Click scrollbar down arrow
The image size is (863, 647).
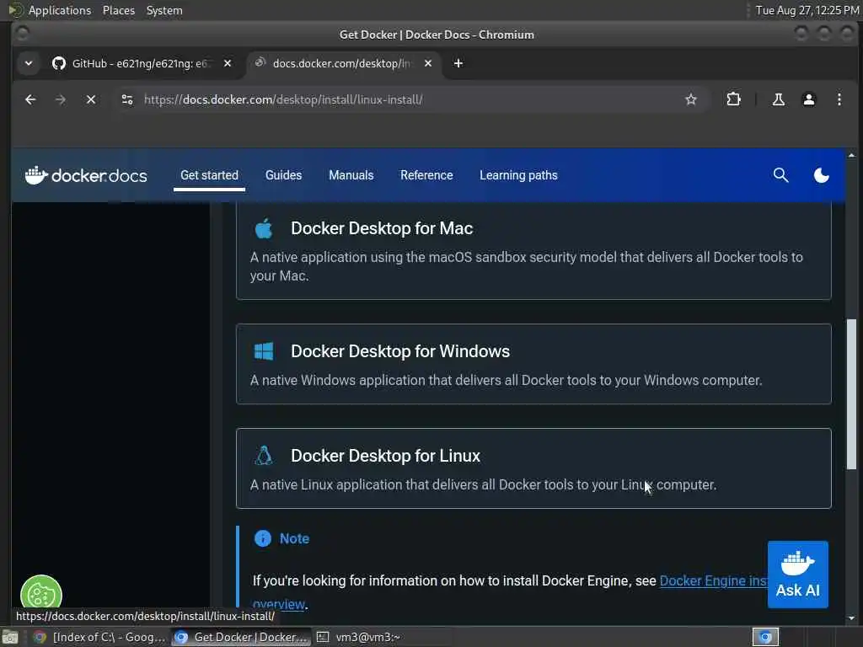click(x=851, y=618)
